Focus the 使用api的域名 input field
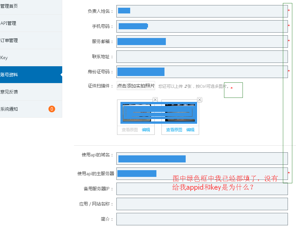 tap(202, 158)
